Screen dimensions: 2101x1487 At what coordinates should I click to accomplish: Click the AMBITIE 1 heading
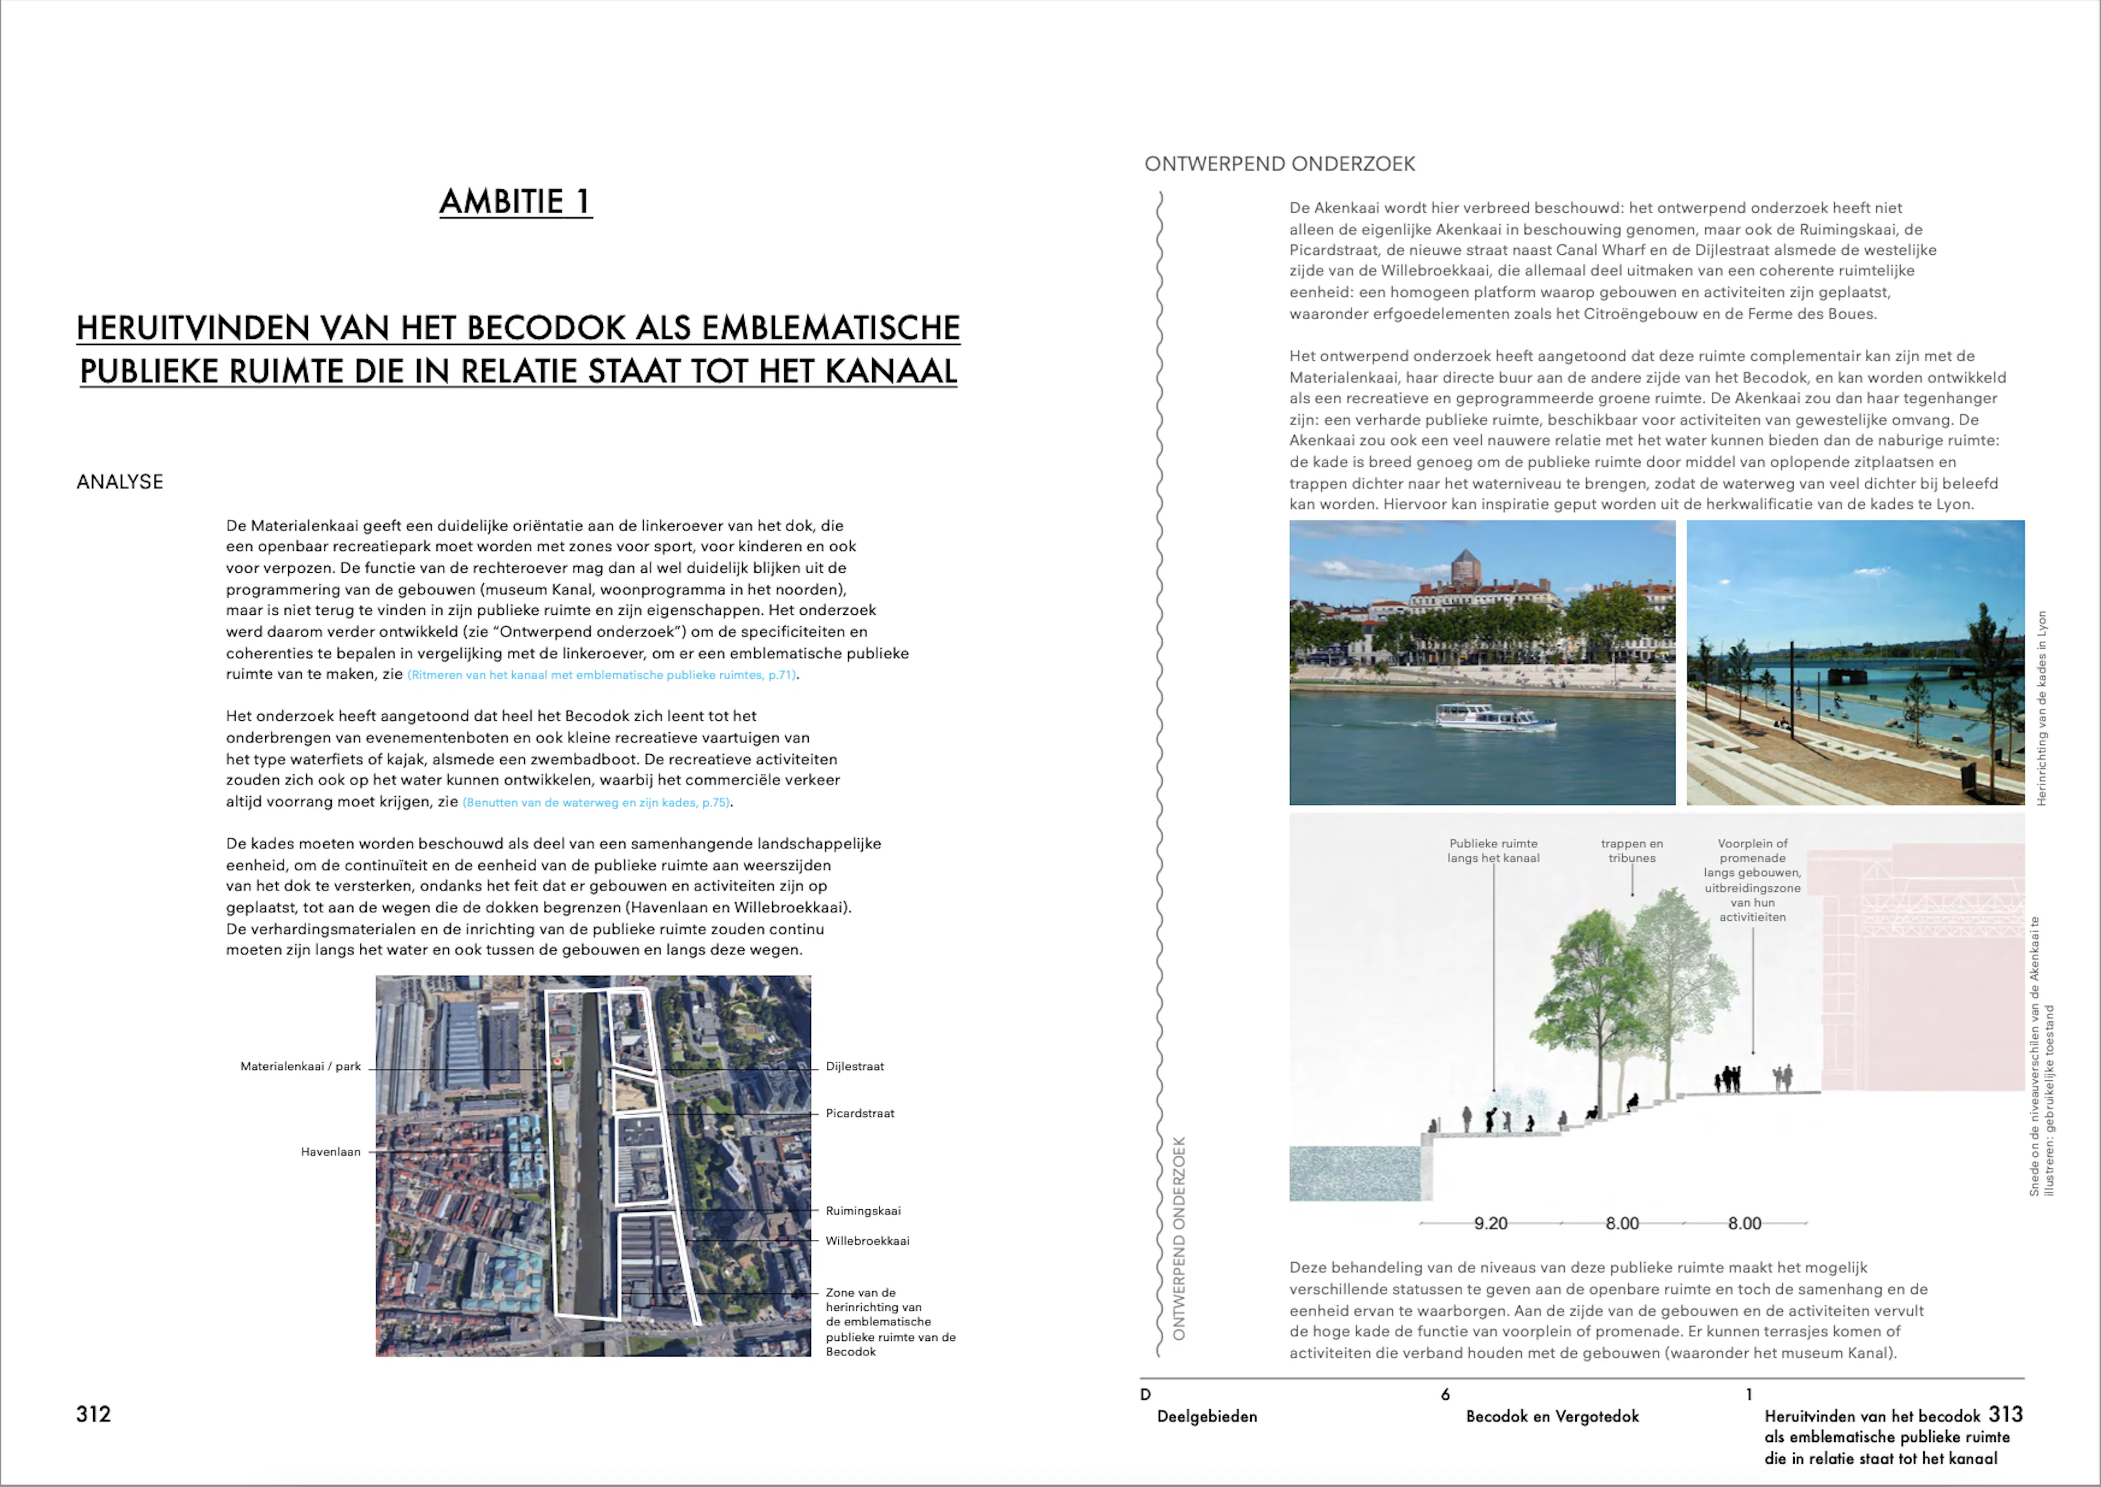(515, 201)
